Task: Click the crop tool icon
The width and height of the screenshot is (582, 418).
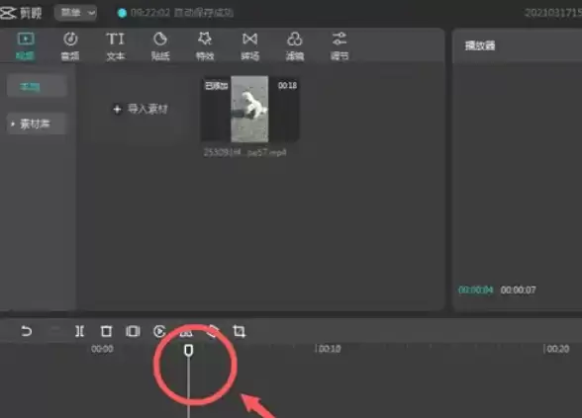Action: [x=239, y=331]
